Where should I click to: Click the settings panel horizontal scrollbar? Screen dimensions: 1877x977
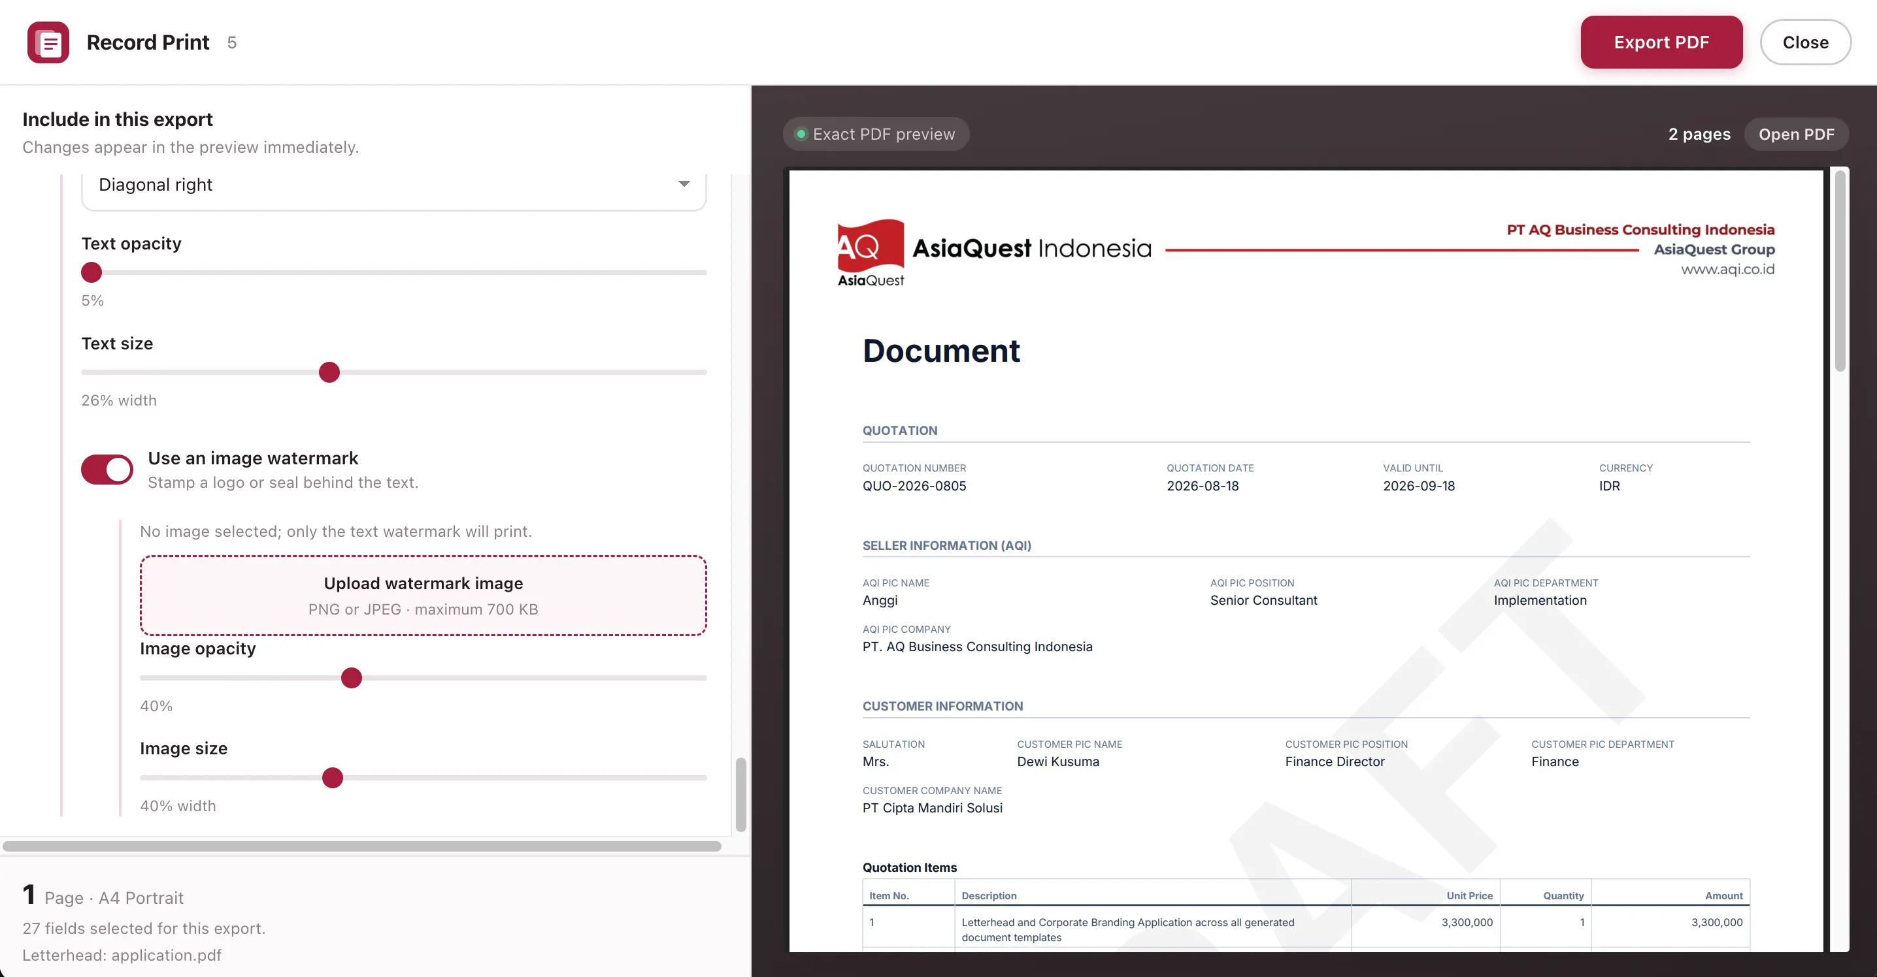[361, 846]
